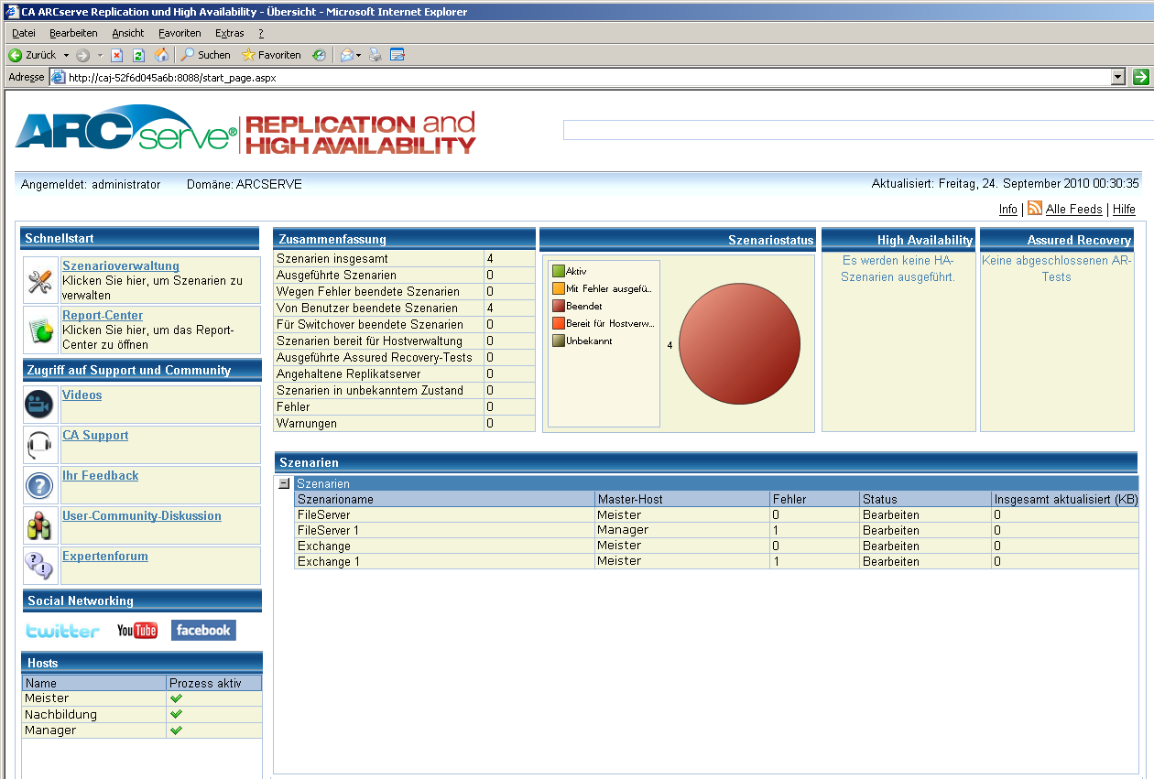Open the YouTube social link icon
Screen dimensions: 1154x779
[137, 631]
